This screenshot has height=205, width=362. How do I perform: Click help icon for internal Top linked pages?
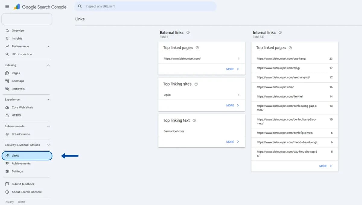coord(290,48)
